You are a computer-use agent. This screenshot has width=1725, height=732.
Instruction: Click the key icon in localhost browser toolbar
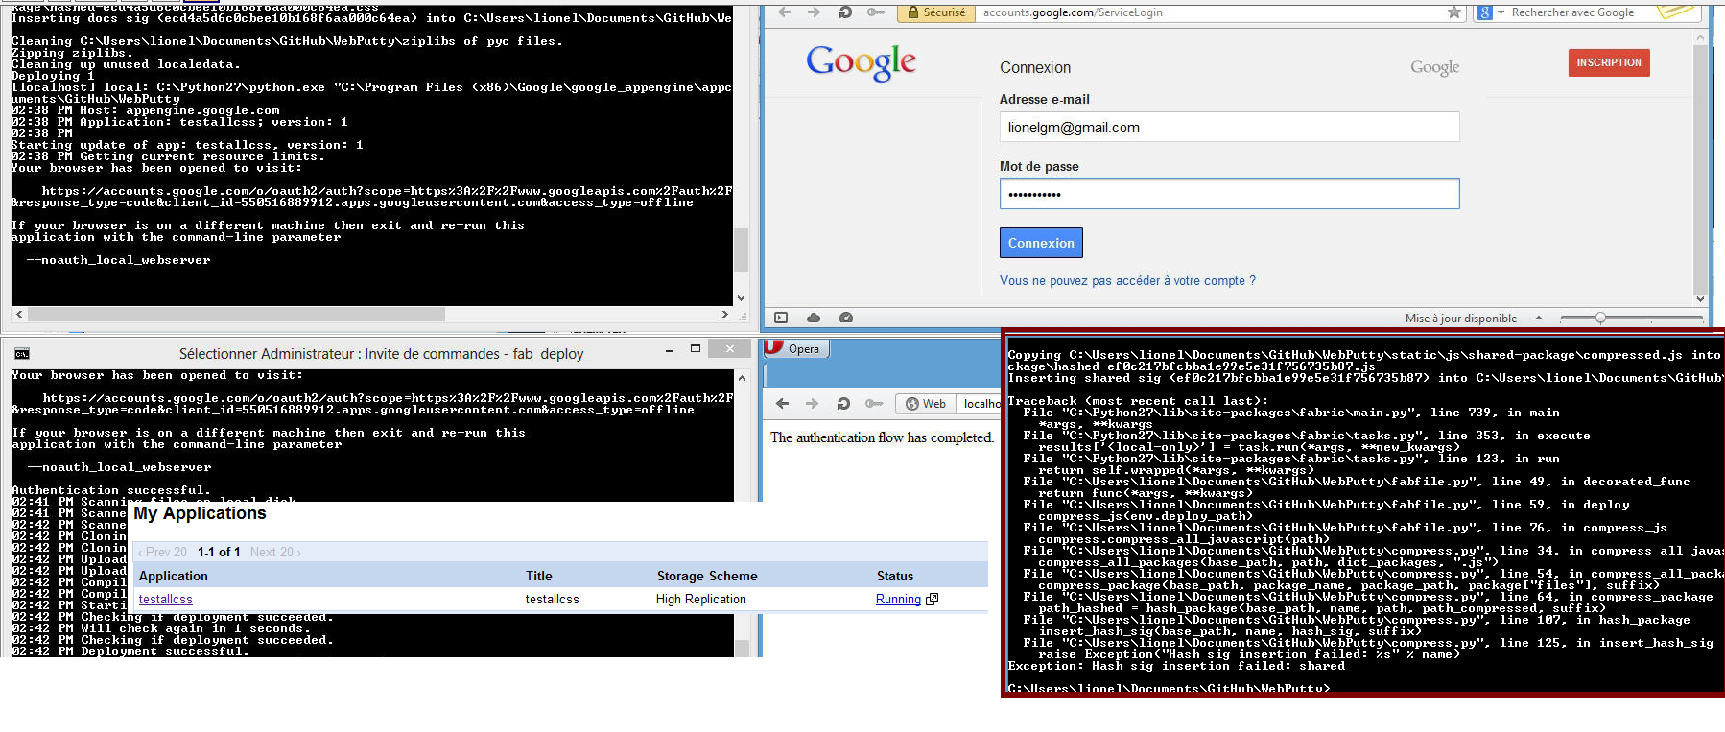873,404
